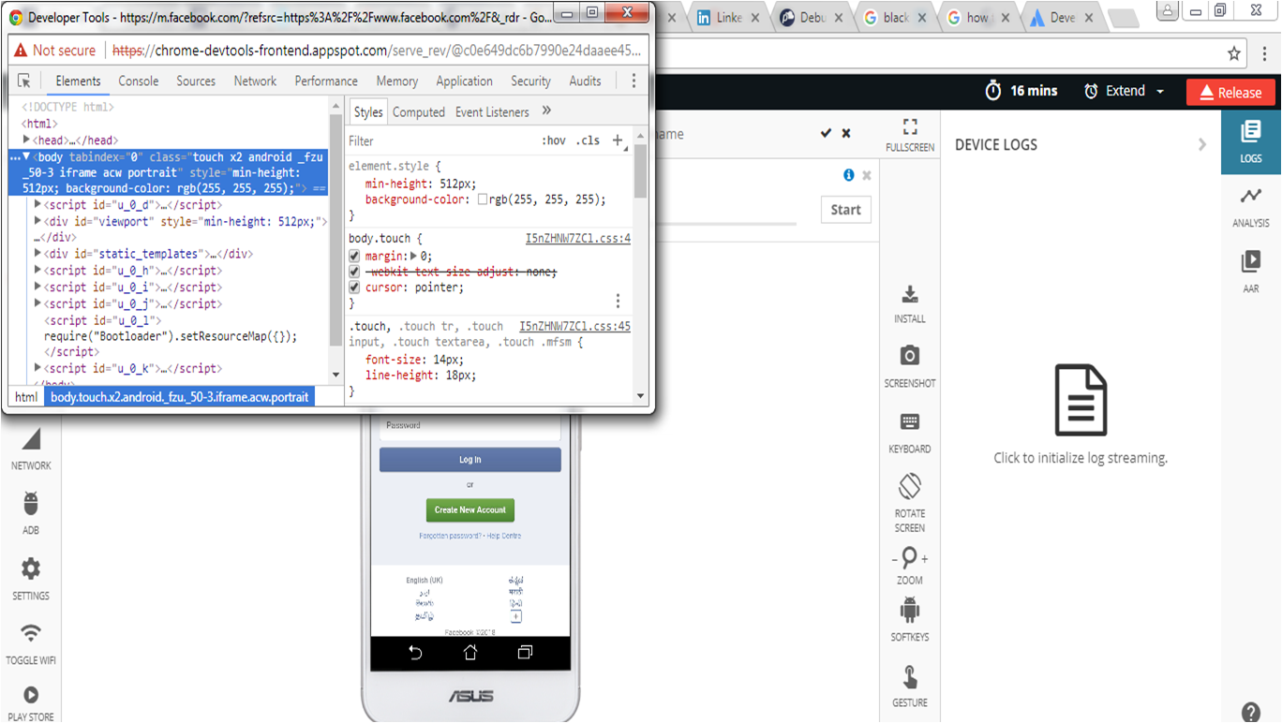Expand the script u_0_d node
This screenshot has width=1282, height=723.
pos(37,204)
